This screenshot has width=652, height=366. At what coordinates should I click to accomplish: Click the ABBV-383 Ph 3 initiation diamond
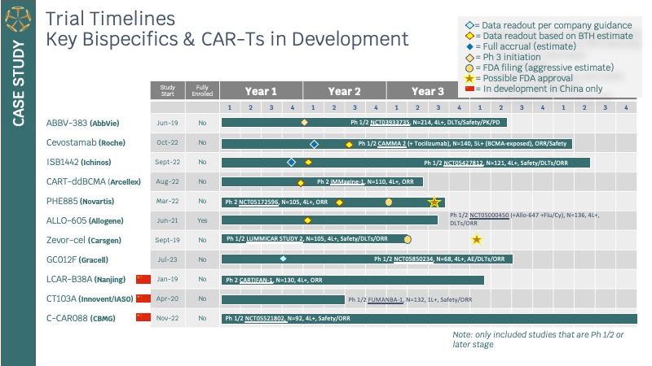(304, 123)
